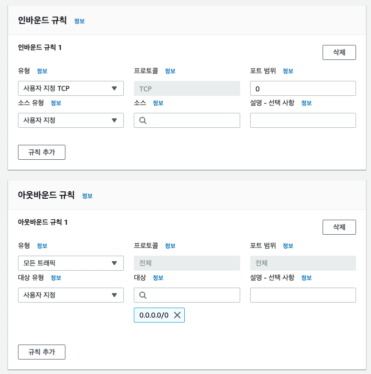Click the inbound 설명 description input field
371x374 pixels.
pyautogui.click(x=303, y=120)
